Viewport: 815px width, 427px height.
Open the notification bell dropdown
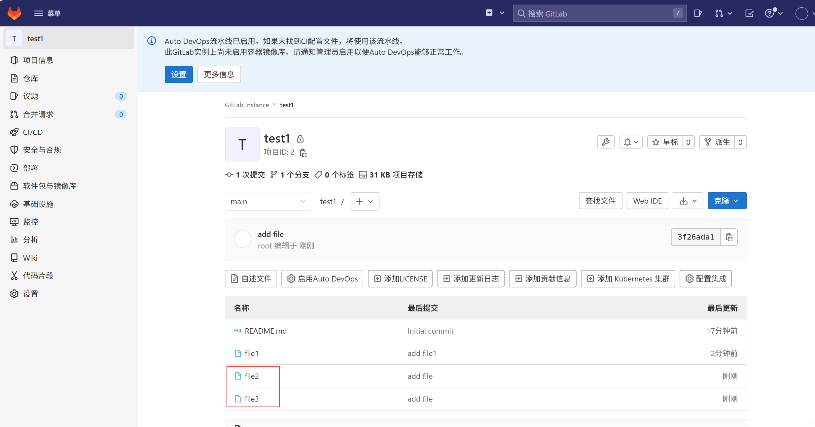click(630, 142)
